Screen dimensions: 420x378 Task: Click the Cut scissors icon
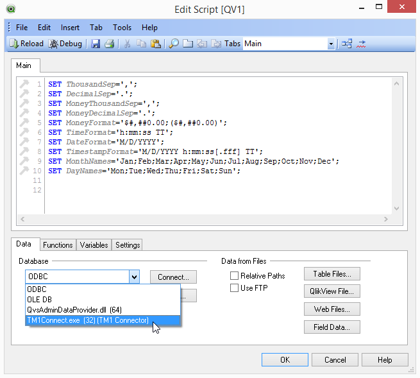coord(127,44)
